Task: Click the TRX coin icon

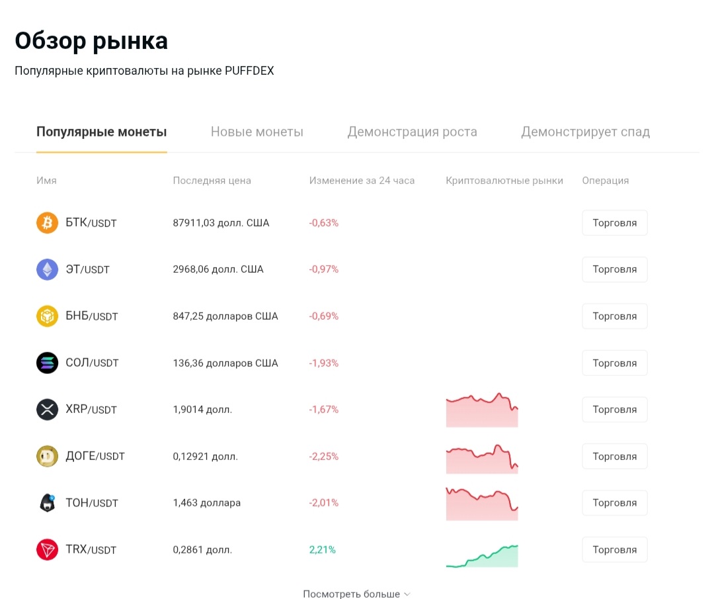Action: point(48,549)
